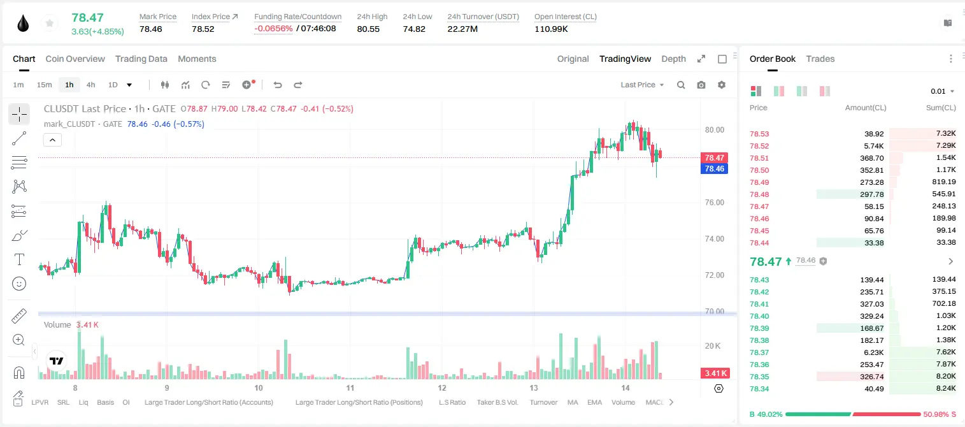Screen dimensions: 965x427
Task: Open the Coin Overview tab
Action: pos(75,59)
